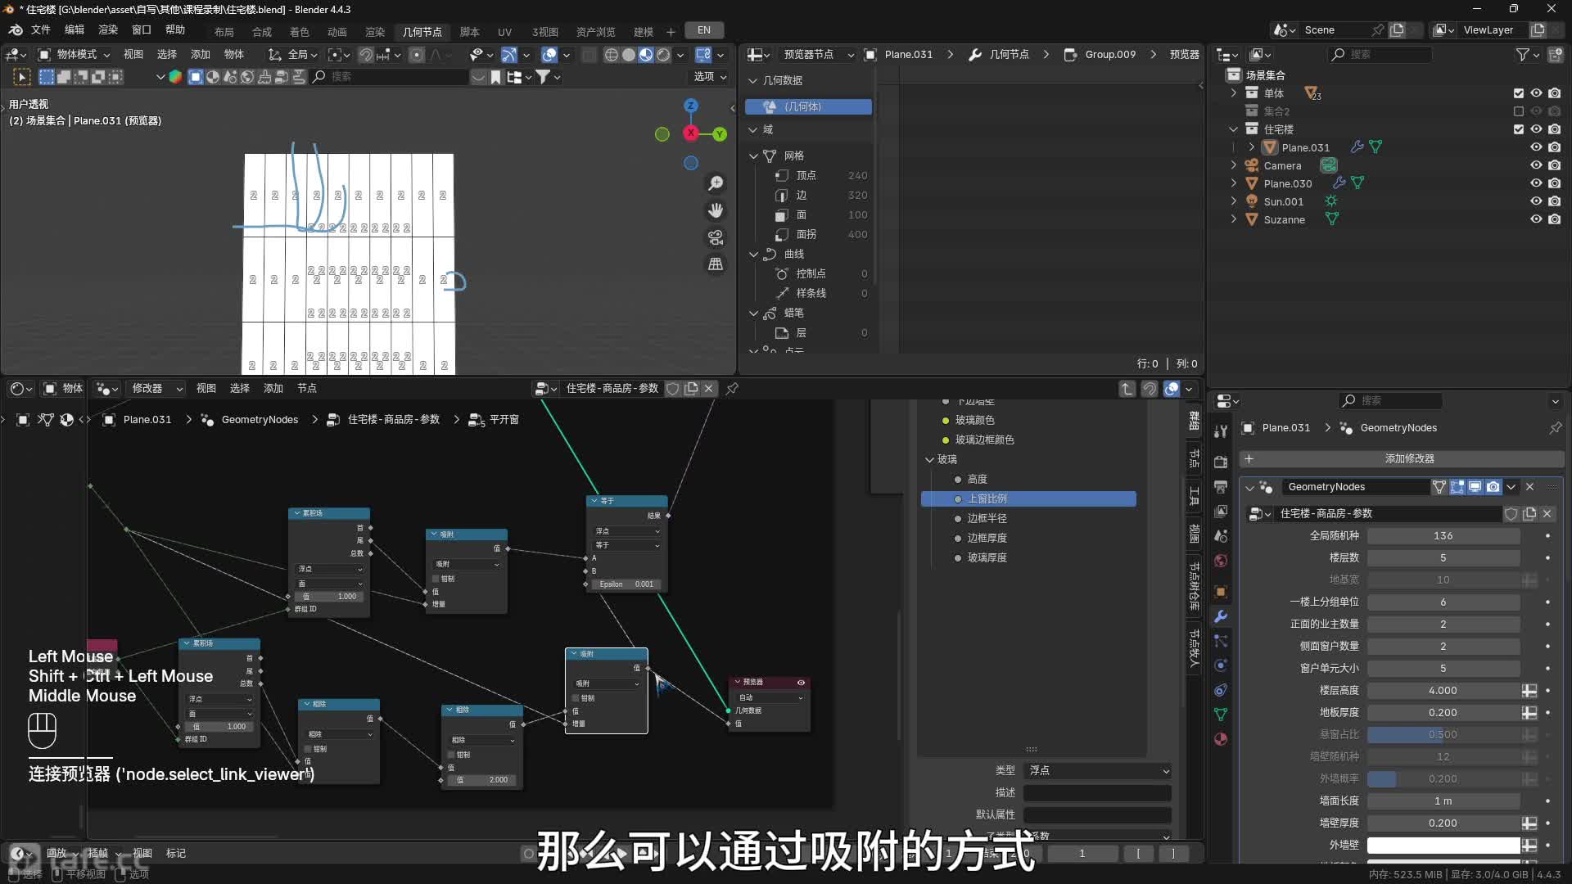This screenshot has width=1572, height=884.
Task: Toggle visibility eye of Suzanne
Action: click(1536, 219)
